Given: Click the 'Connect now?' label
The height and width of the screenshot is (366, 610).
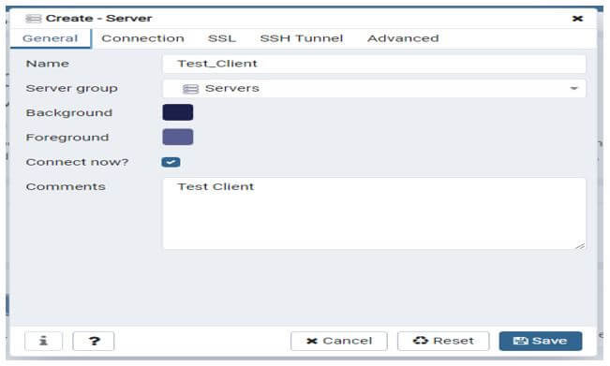Looking at the screenshot, I should coord(77,162).
